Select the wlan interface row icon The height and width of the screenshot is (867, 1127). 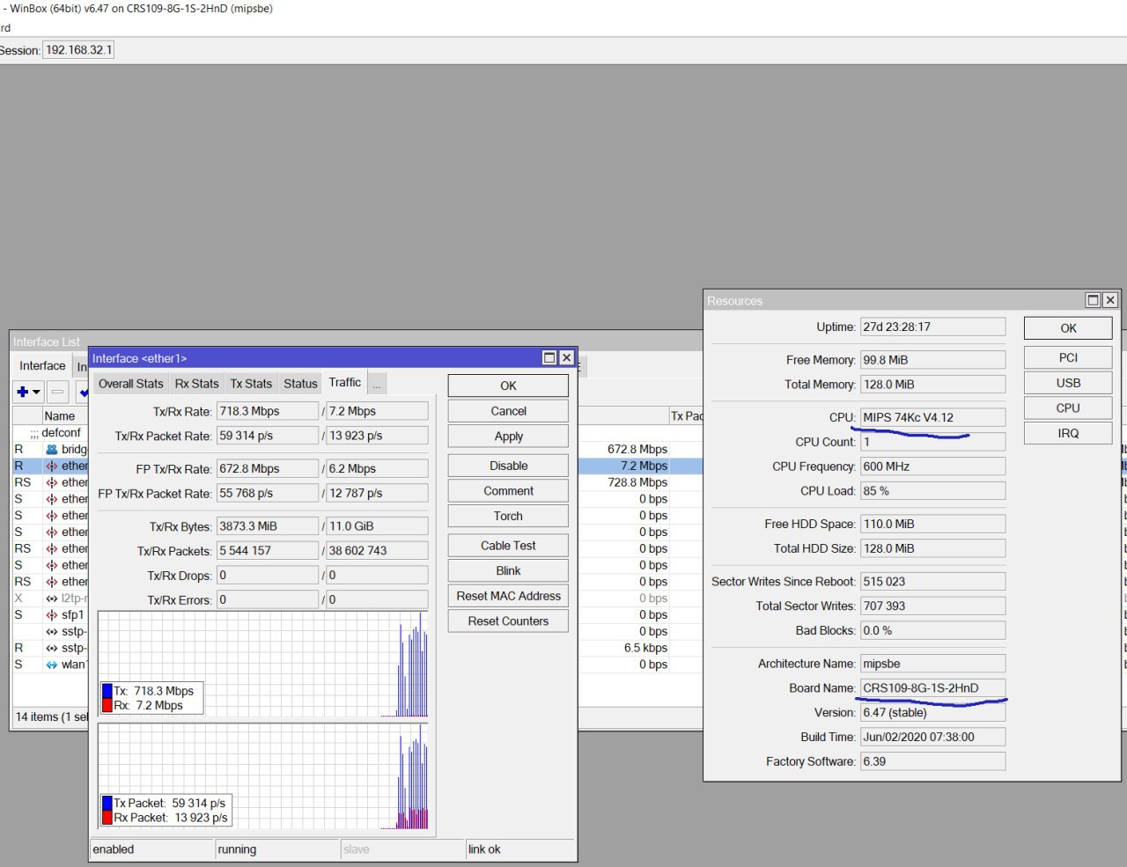coord(52,665)
